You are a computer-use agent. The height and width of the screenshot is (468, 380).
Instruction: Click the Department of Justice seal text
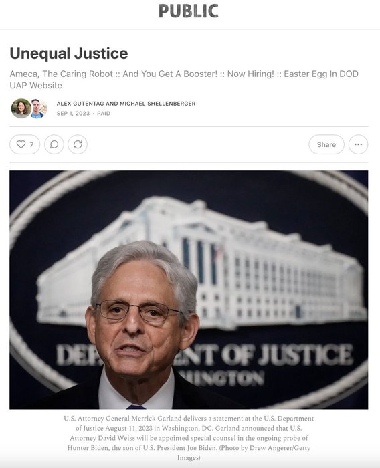(205, 355)
